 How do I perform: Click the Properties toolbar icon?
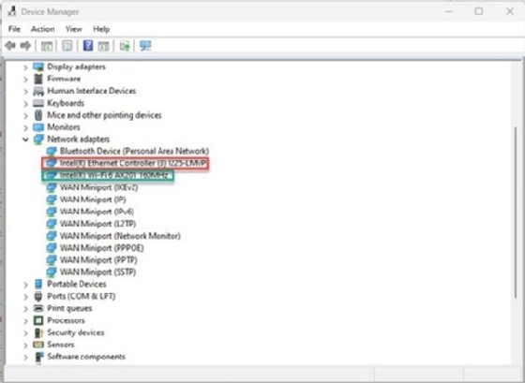pos(67,46)
